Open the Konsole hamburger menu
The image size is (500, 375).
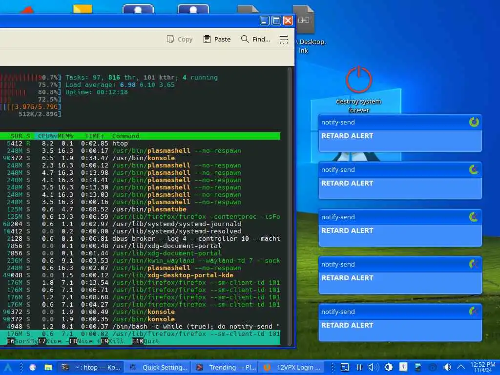tap(284, 40)
